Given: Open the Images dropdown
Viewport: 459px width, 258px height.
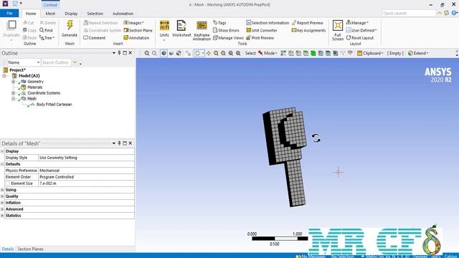Looking at the screenshot, I should click(x=134, y=22).
